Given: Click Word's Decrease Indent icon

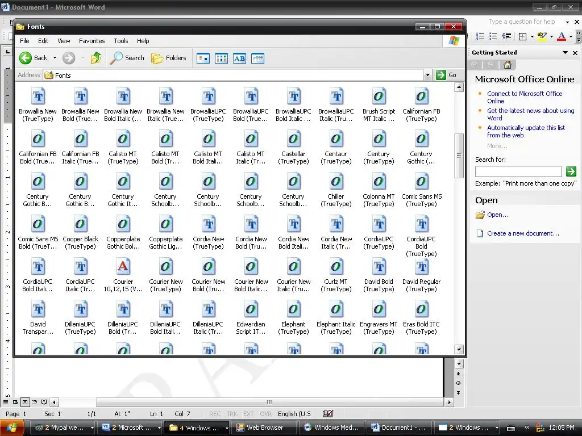Looking at the screenshot, I should [x=506, y=36].
